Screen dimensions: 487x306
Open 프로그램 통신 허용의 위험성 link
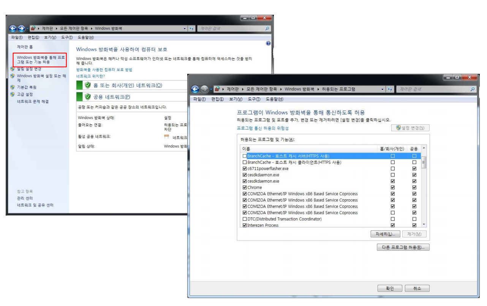click(262, 128)
